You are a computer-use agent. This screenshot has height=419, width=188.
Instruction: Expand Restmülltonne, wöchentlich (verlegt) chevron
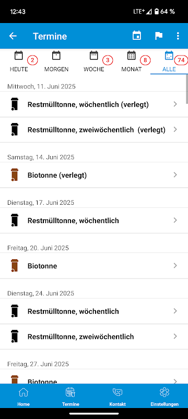[x=175, y=104]
